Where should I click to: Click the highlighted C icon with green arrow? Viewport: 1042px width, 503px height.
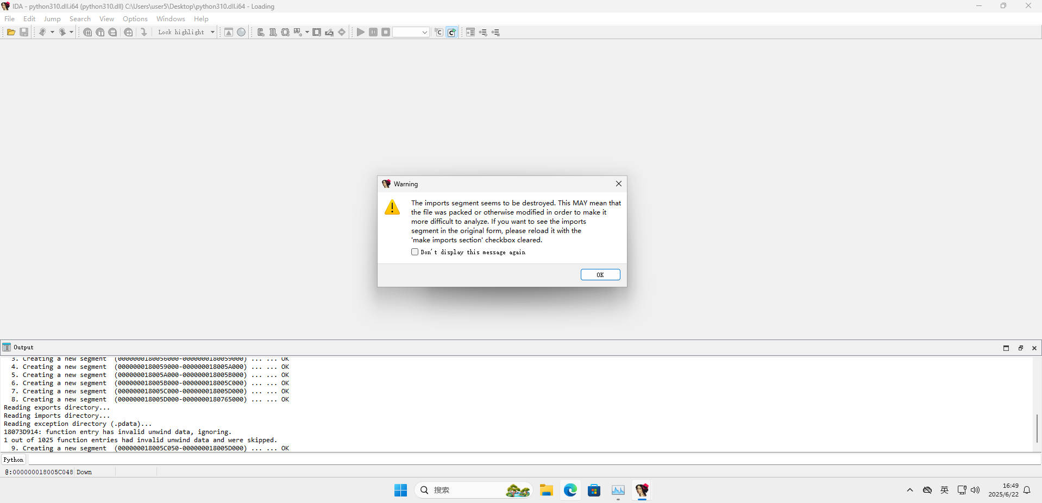[451, 32]
